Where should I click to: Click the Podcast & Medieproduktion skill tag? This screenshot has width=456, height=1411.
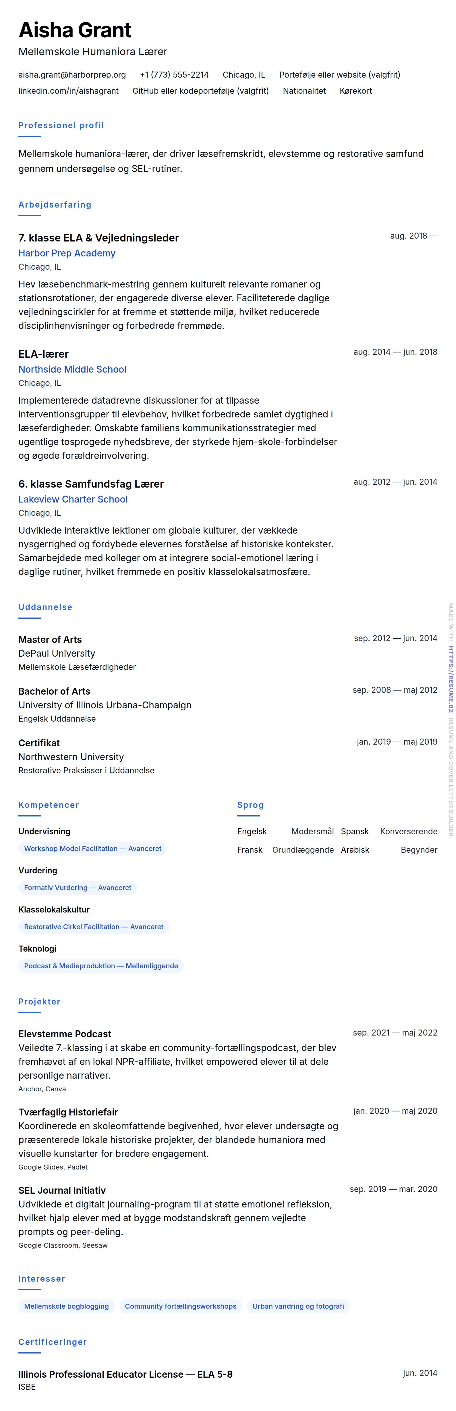click(x=101, y=966)
